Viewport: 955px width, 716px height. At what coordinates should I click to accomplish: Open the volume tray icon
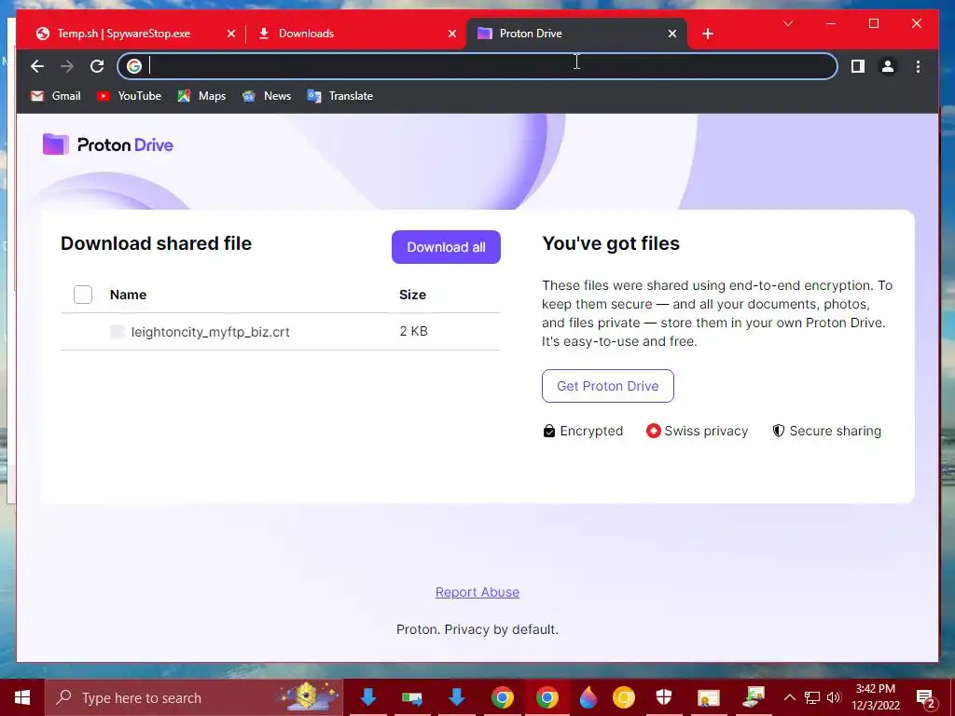coord(834,697)
